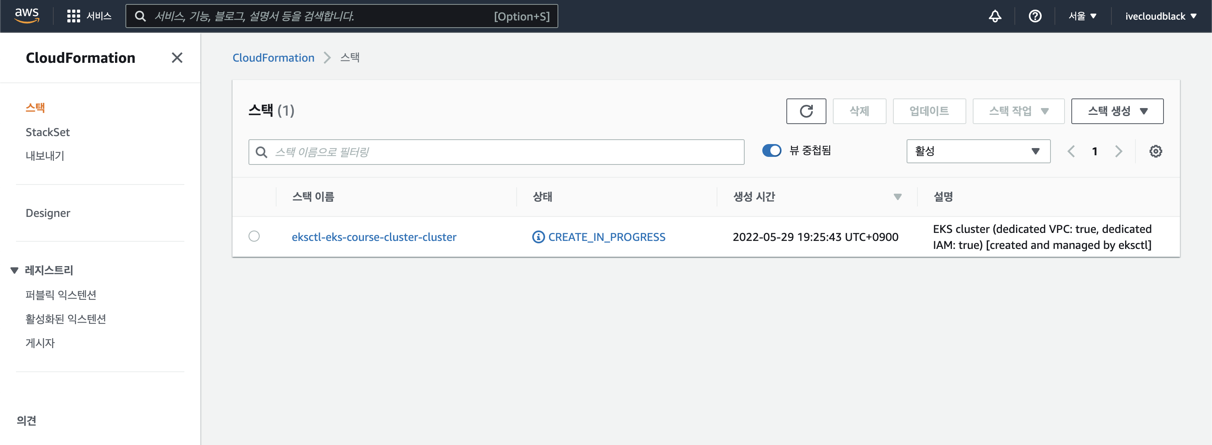Click the previous page arrow
The height and width of the screenshot is (445, 1212).
1071,151
